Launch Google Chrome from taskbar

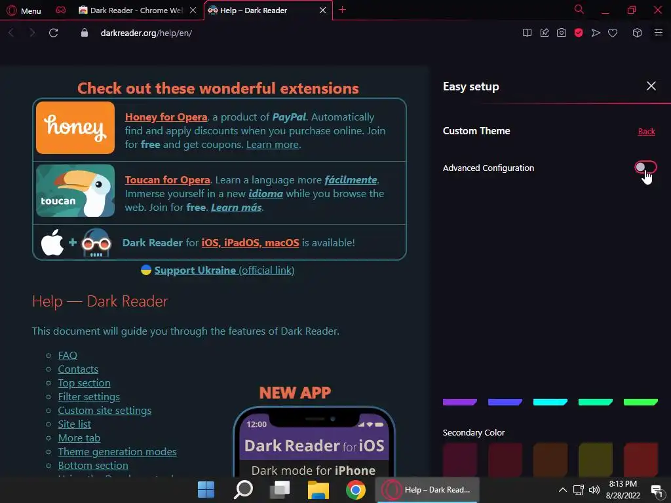tap(356, 490)
